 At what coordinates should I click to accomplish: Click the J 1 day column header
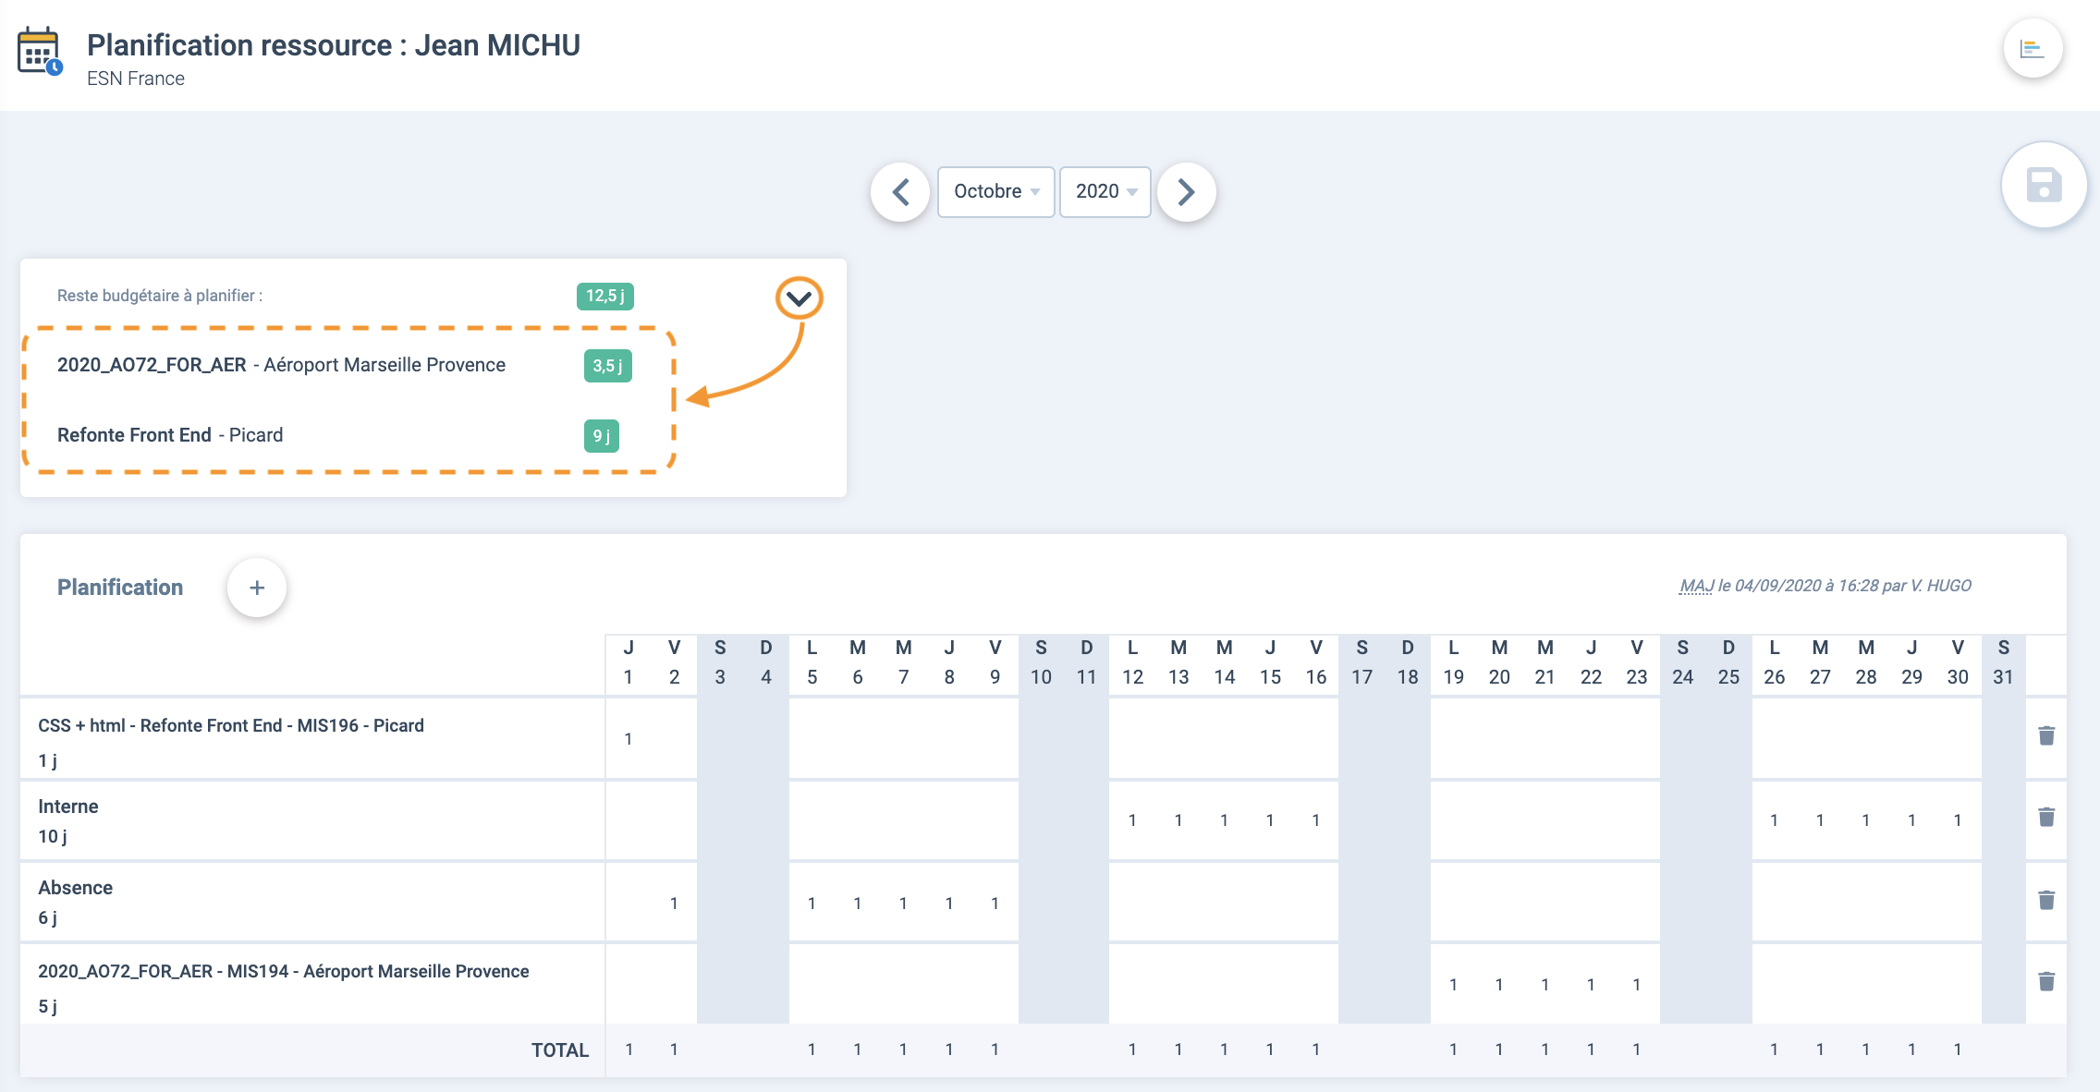click(629, 663)
